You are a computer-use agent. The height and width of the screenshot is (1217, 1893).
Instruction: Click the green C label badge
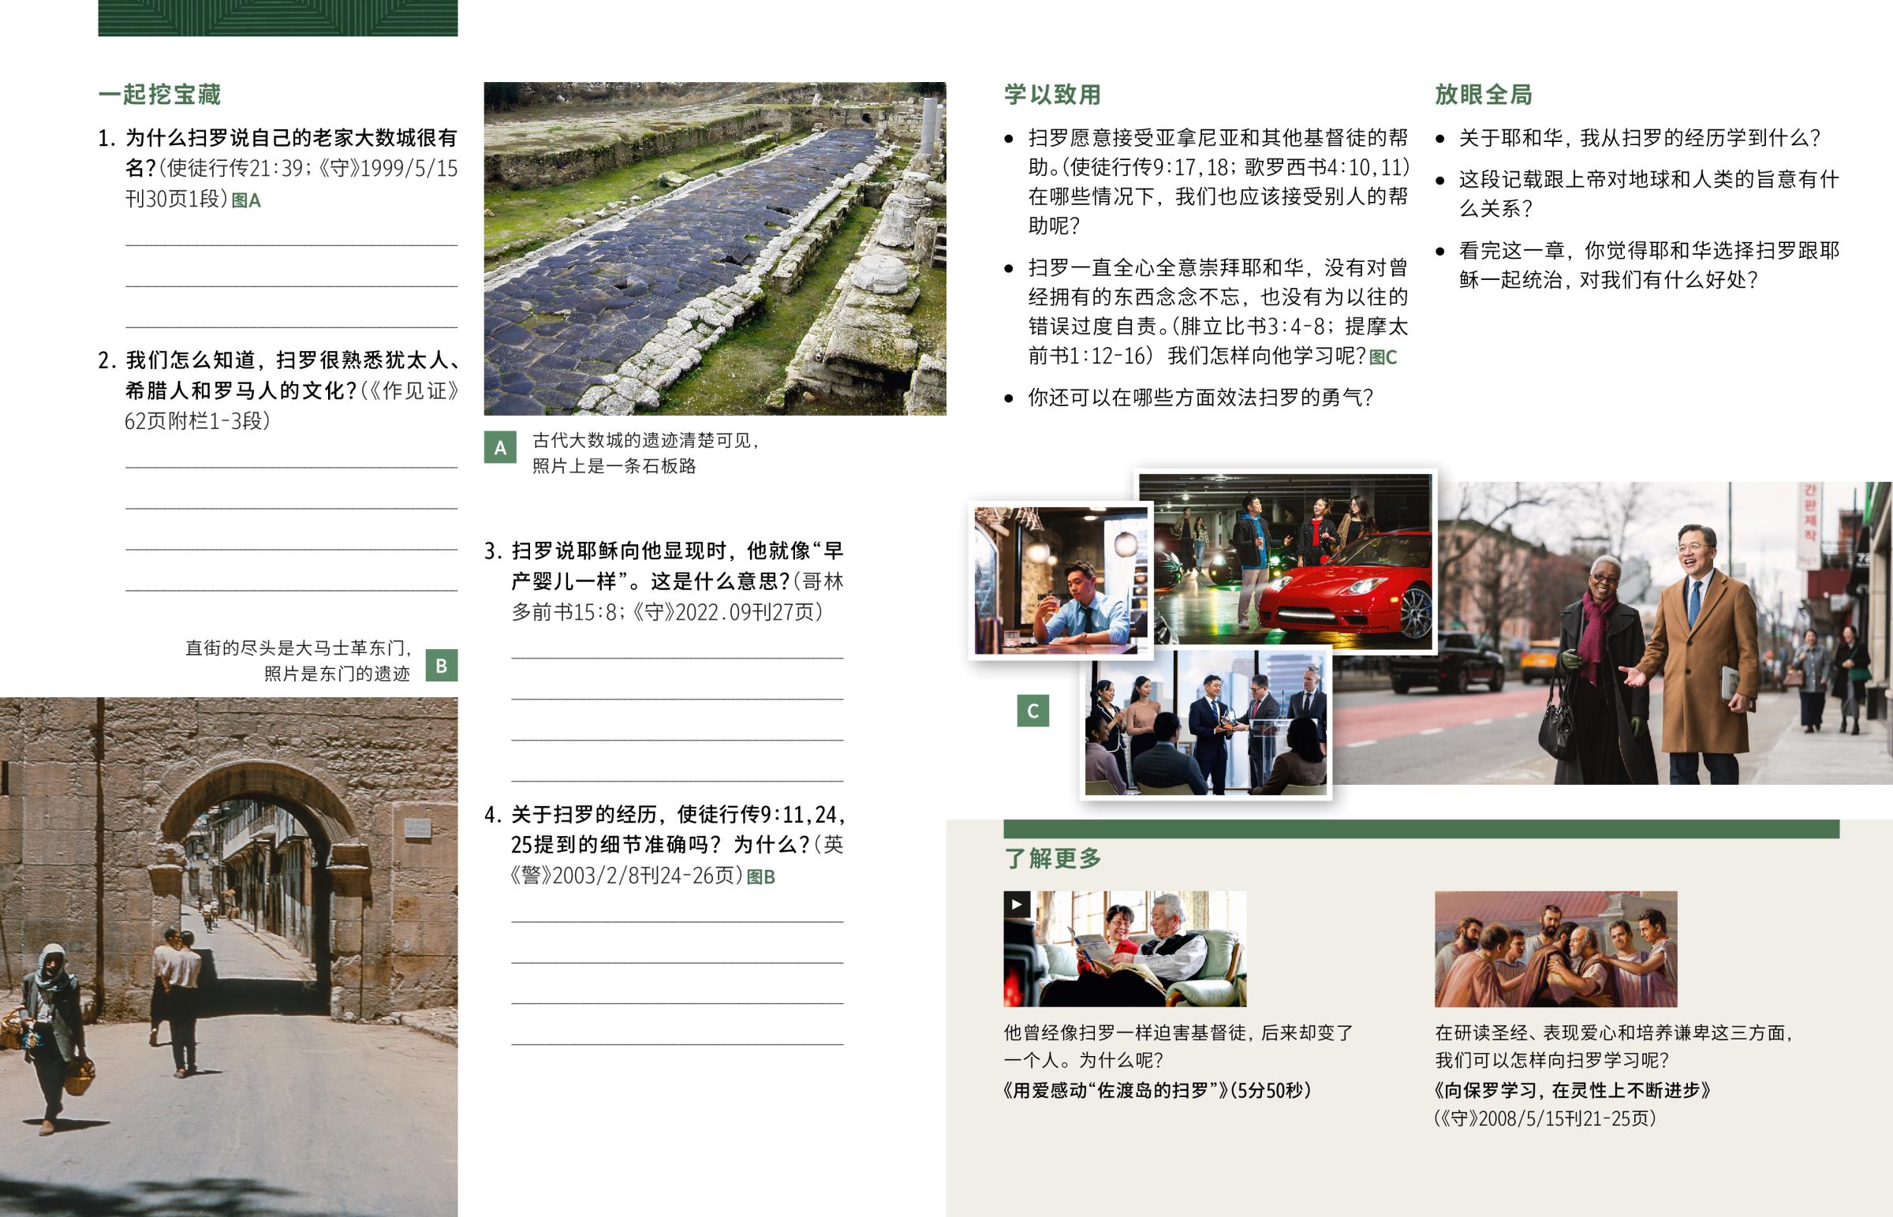point(1032,711)
